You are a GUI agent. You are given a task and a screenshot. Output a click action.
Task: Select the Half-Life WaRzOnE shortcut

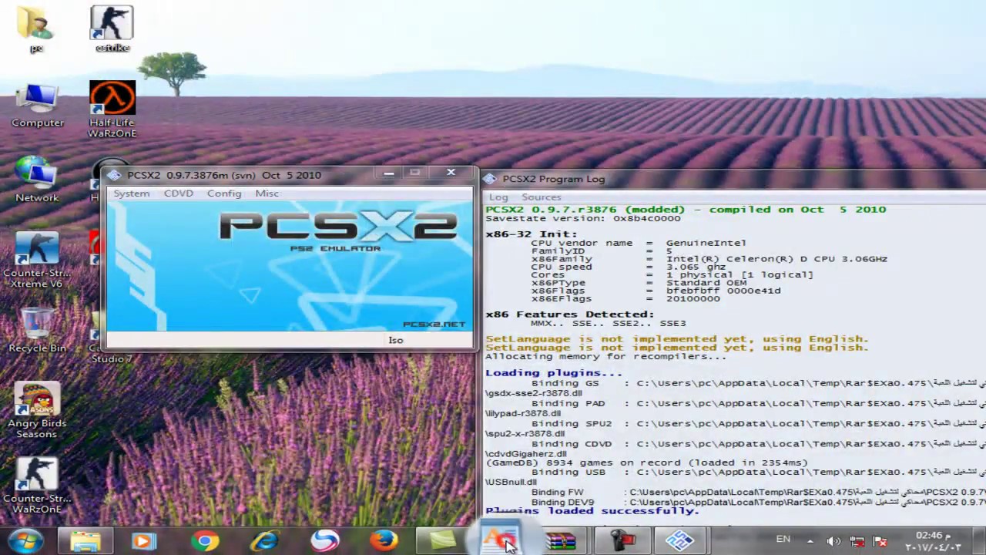[112, 109]
